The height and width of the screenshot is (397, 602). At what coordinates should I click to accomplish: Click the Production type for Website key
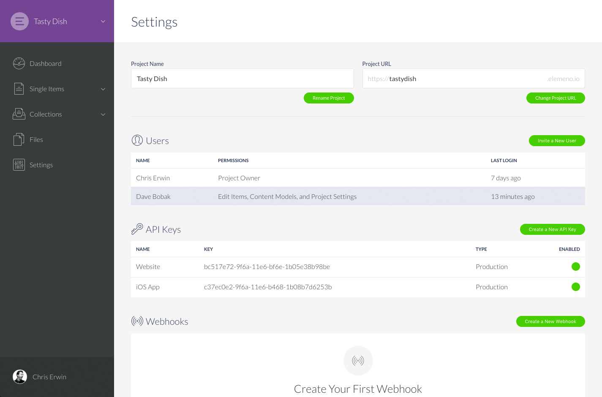[x=492, y=266]
